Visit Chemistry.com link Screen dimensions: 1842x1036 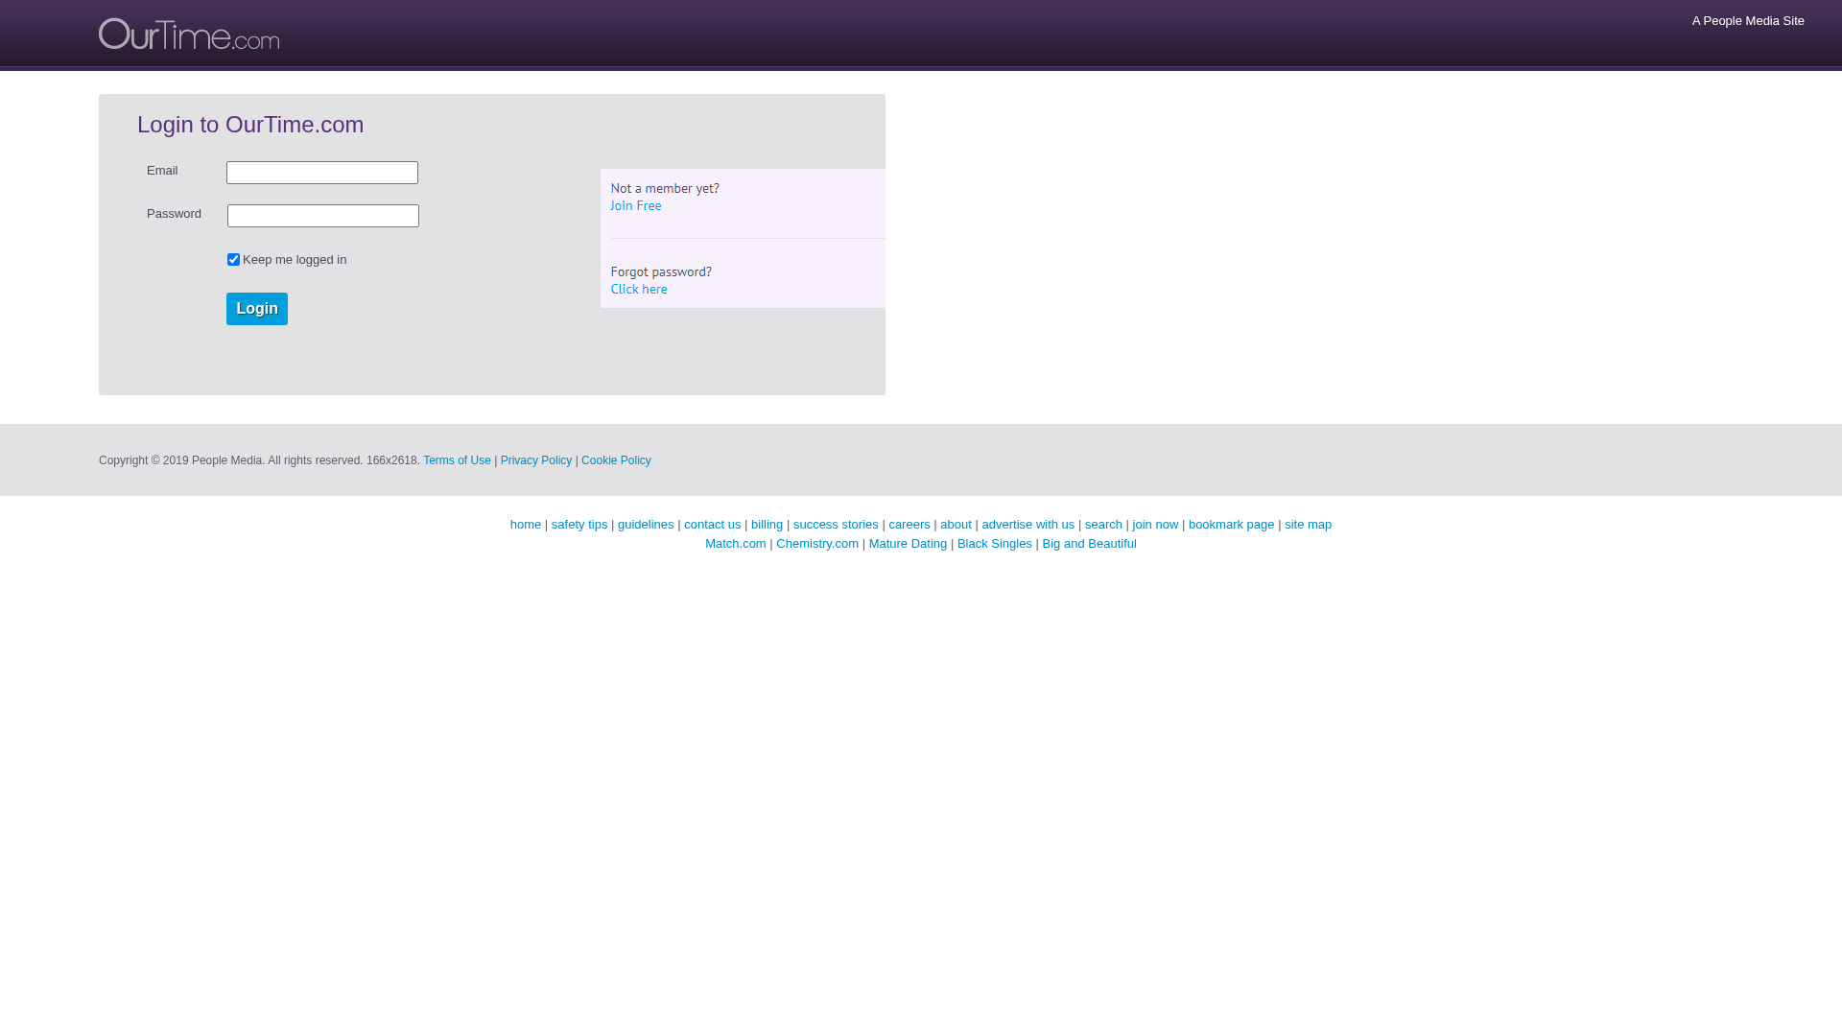pyautogui.click(x=817, y=544)
